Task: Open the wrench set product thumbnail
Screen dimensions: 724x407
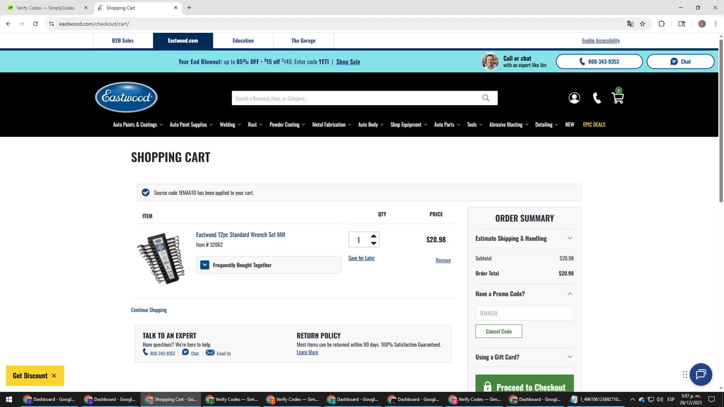Action: [x=161, y=258]
